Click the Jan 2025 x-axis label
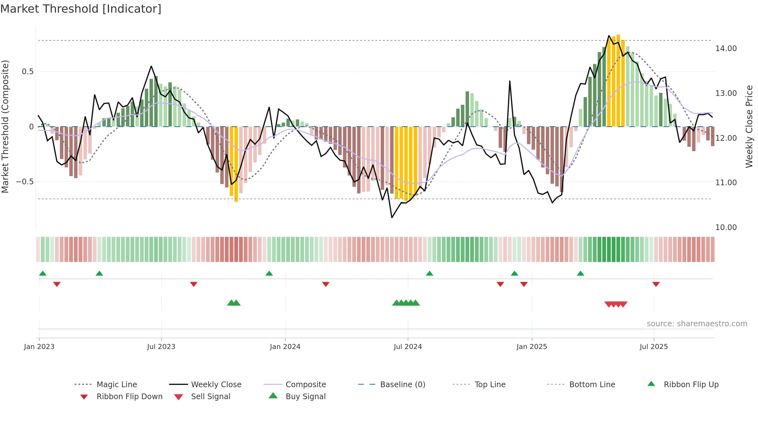This screenshot has width=758, height=426. (x=532, y=347)
